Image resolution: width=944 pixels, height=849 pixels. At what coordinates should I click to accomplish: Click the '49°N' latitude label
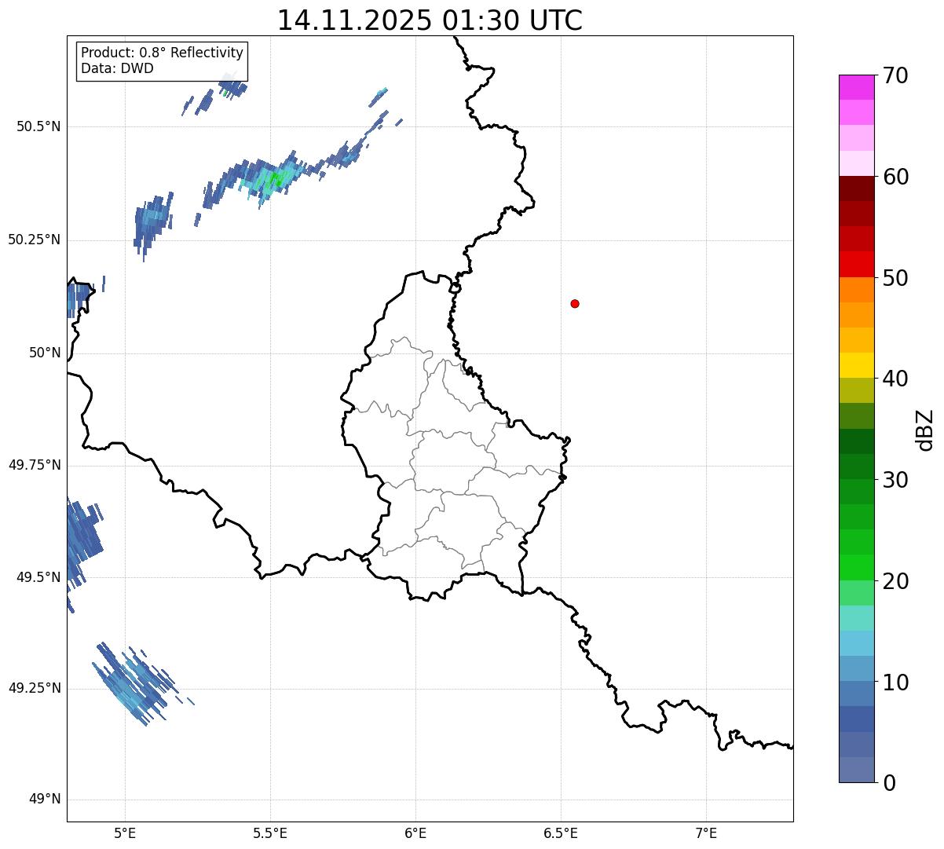click(x=45, y=800)
